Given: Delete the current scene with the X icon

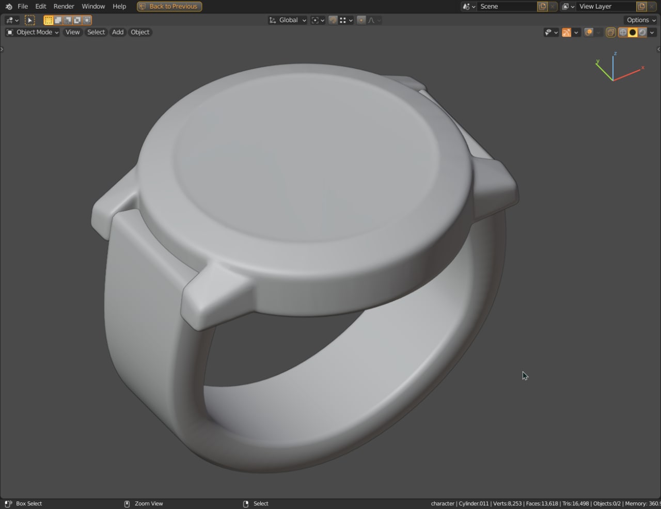Looking at the screenshot, I should (553, 6).
